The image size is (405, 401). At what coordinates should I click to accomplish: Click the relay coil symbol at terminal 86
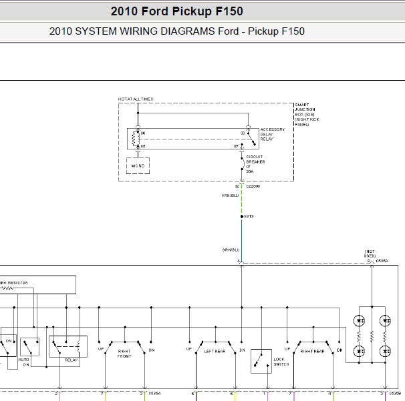coord(135,139)
